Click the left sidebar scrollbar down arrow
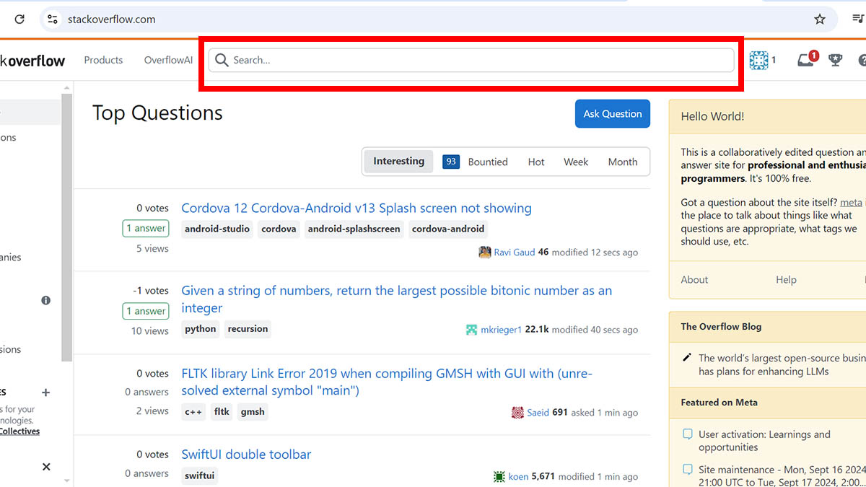The width and height of the screenshot is (866, 487). click(67, 481)
